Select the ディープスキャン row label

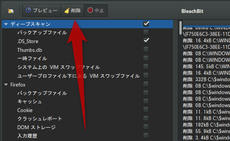(30, 24)
